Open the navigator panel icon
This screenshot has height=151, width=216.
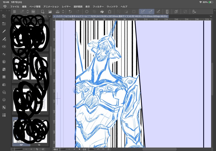click(4, 107)
